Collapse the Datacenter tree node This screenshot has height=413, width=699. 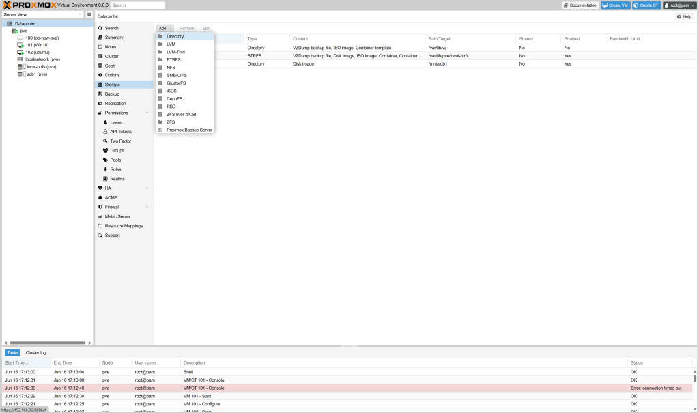5,23
